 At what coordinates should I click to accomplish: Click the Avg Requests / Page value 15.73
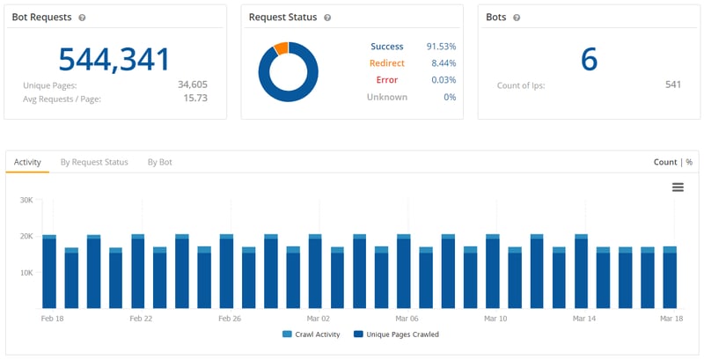click(x=195, y=99)
